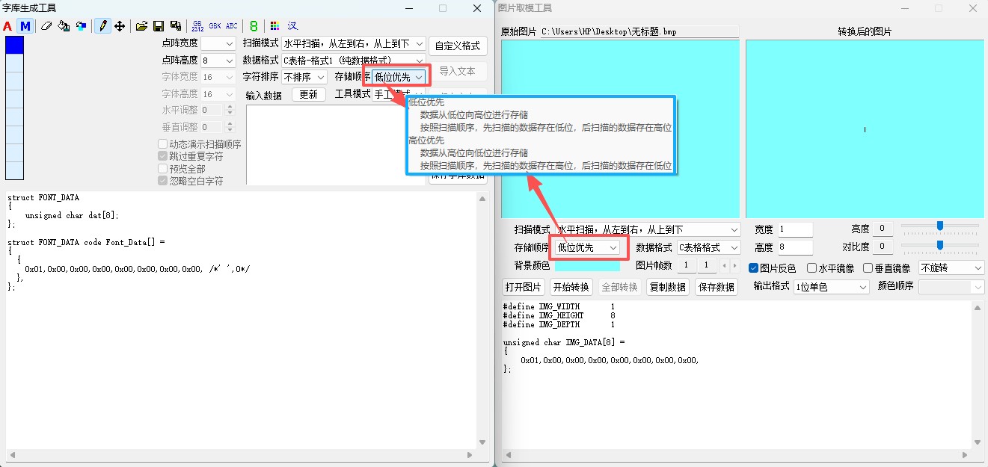Select the eraser tool
This screenshot has height=467, width=988.
[46, 25]
